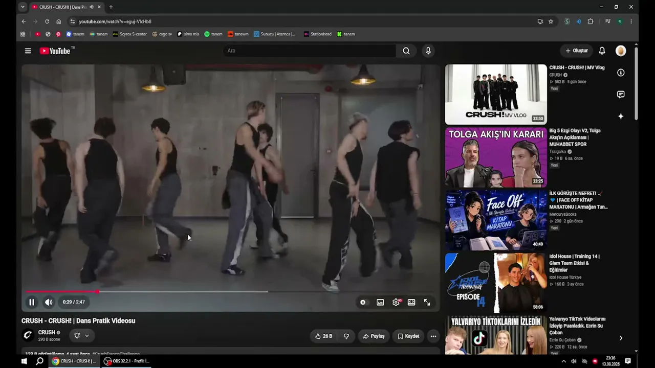The width and height of the screenshot is (655, 368).
Task: Open the tab search dropdown arrow
Action: pos(23,7)
